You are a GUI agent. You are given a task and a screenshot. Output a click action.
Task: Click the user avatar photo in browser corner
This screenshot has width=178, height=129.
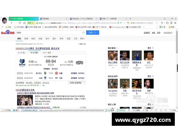click(5, 20)
